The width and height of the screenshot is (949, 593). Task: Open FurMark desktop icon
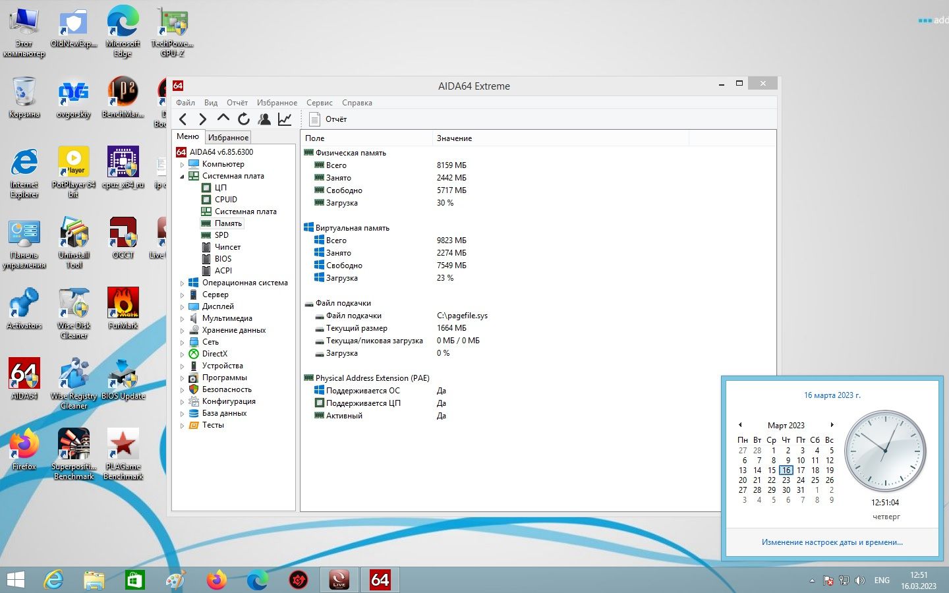tap(123, 308)
